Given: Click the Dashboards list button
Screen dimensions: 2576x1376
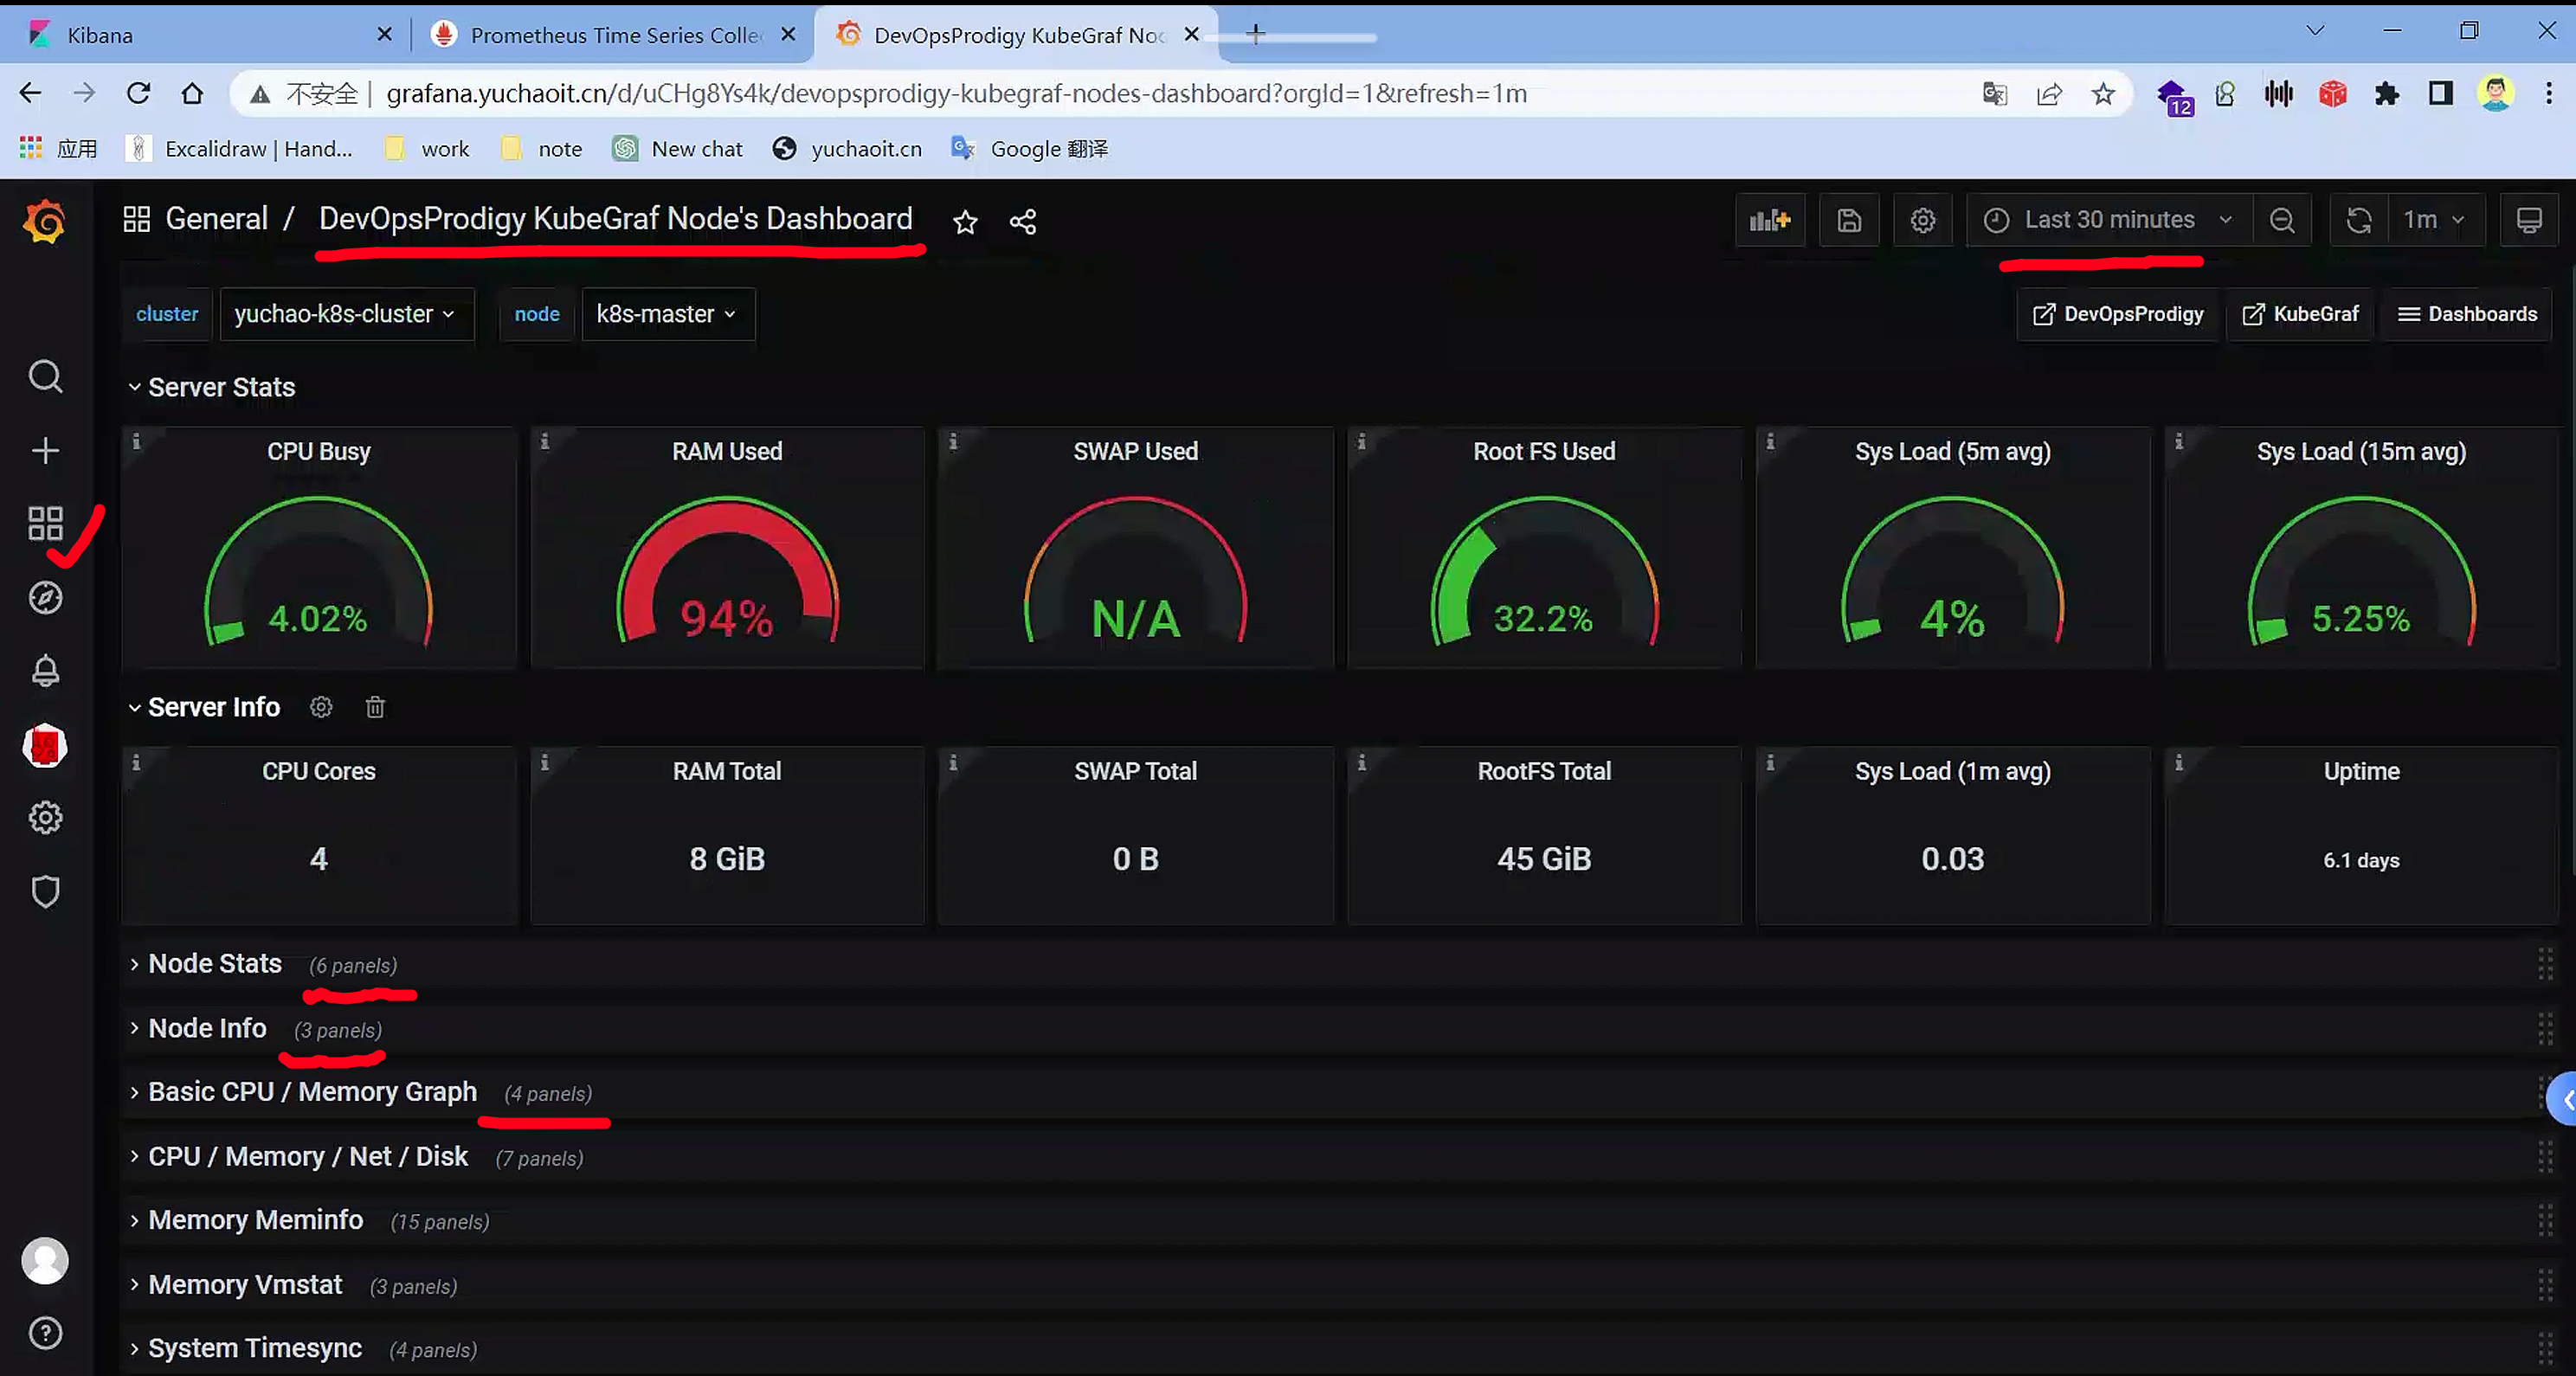Looking at the screenshot, I should pyautogui.click(x=2467, y=314).
